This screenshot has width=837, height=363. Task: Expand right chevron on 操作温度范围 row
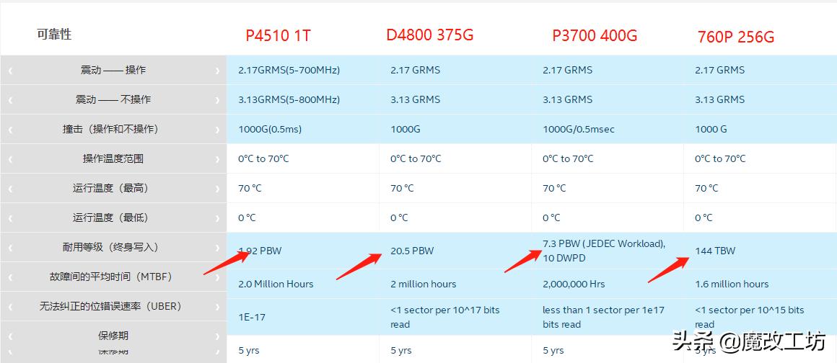(216, 159)
